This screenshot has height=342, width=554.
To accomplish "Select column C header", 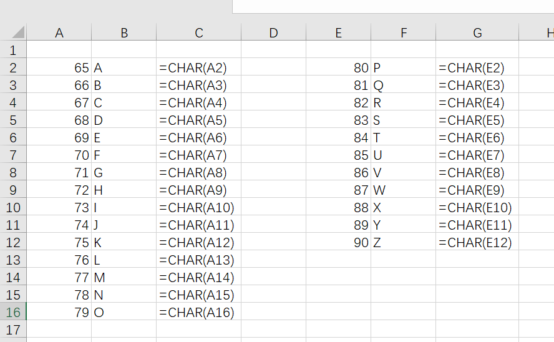I will 198,32.
